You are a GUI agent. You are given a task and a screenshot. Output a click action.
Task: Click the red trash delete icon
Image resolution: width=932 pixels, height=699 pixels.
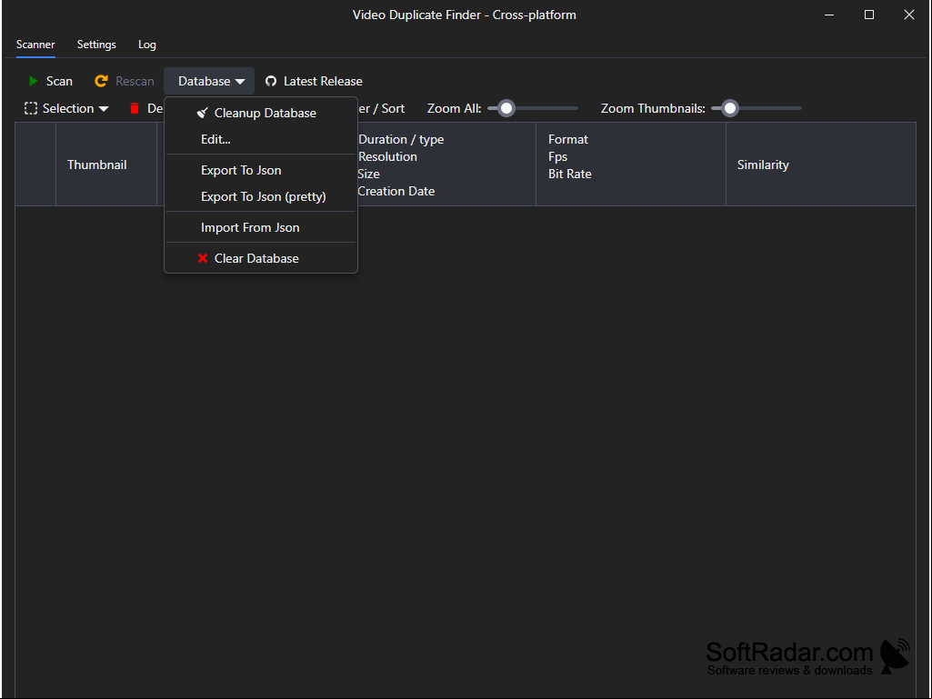135,108
